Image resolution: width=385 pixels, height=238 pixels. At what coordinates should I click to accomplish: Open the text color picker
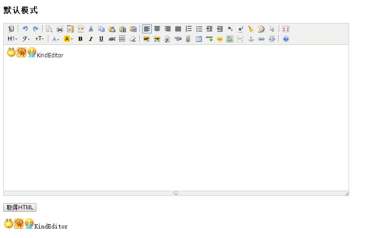click(x=56, y=39)
